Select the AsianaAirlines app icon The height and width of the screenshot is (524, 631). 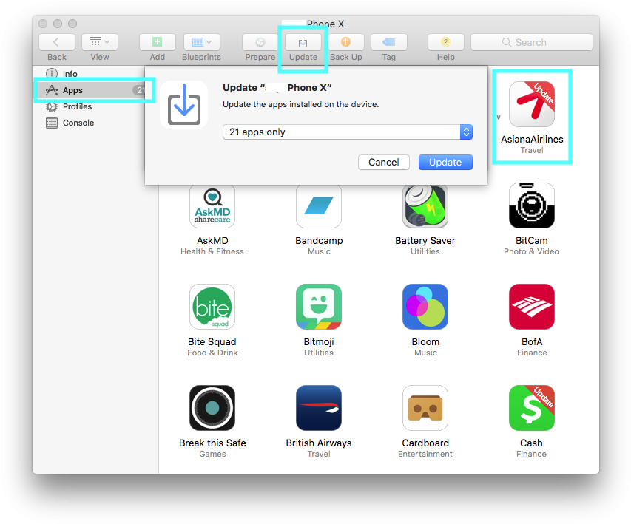(x=532, y=104)
